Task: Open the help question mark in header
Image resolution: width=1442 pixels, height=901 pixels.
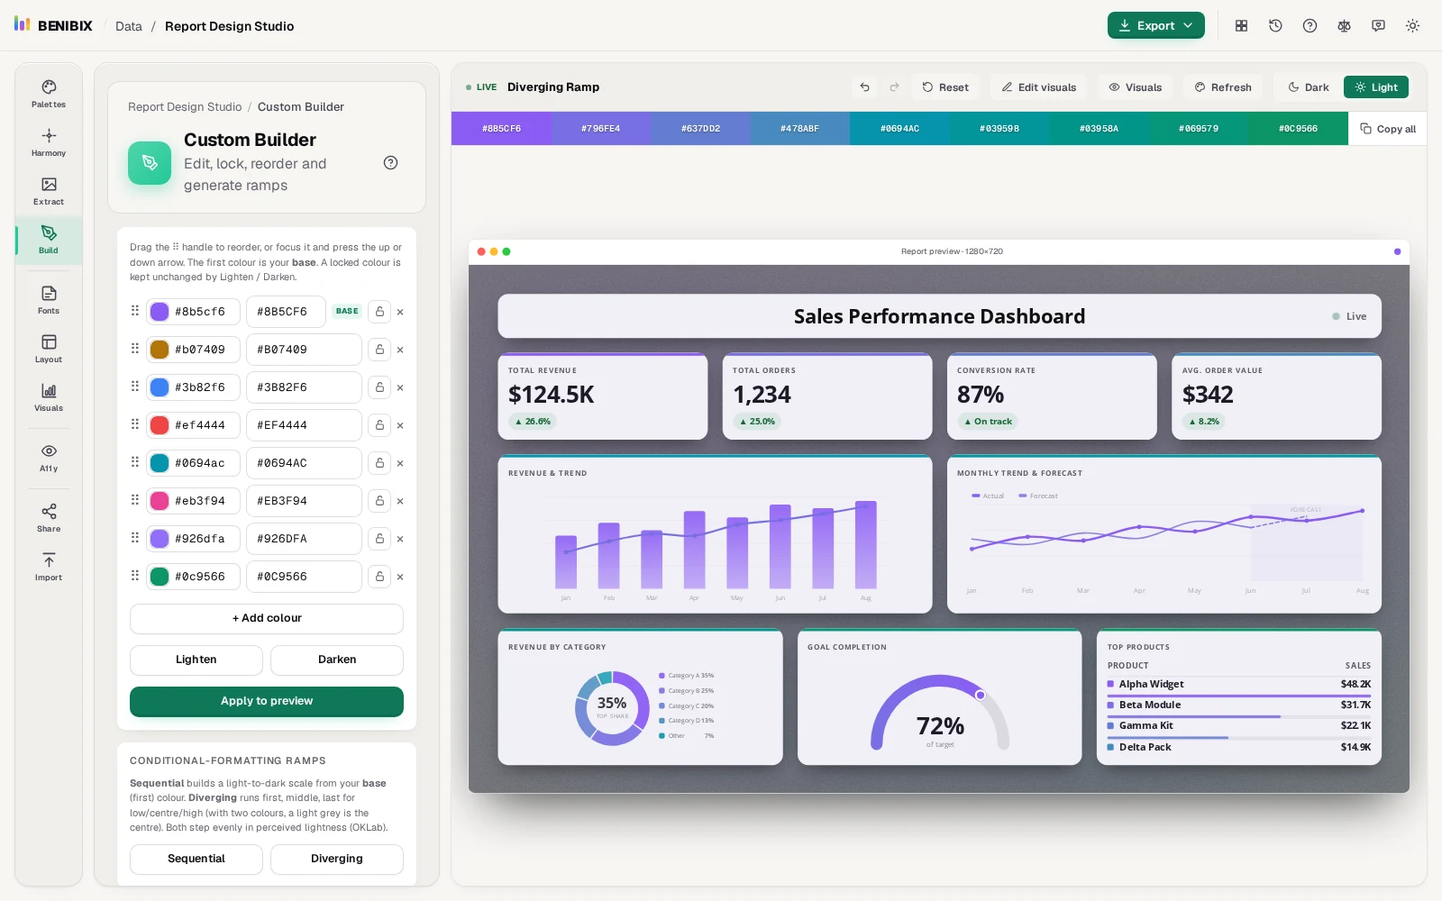Action: pos(1310,26)
